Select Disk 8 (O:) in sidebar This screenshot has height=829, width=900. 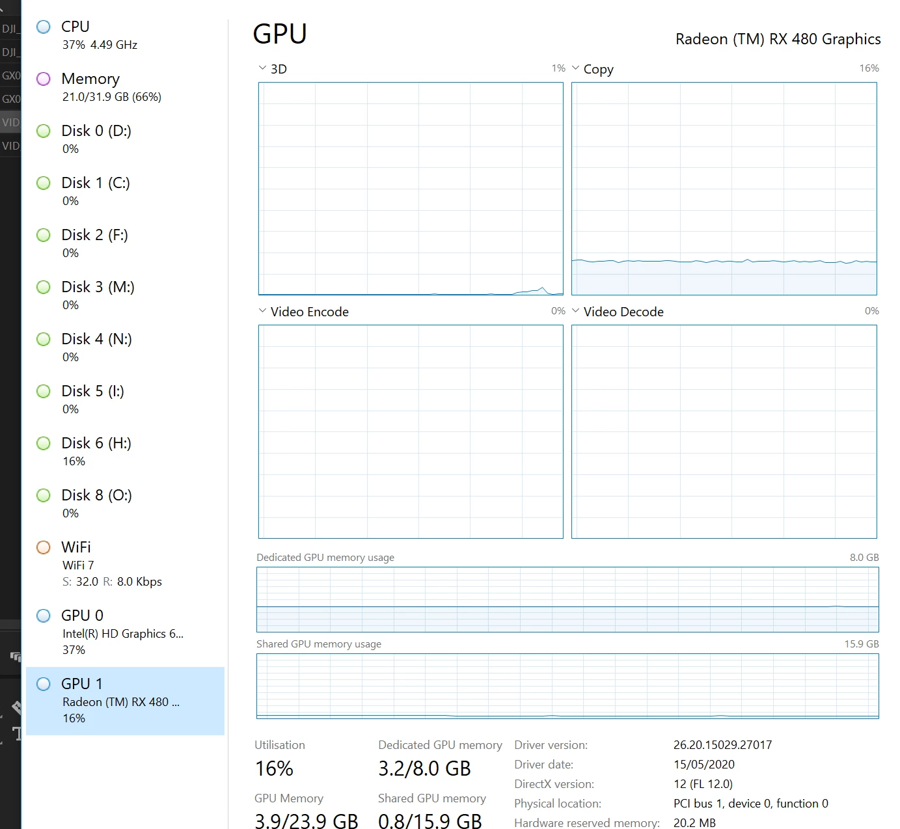point(125,504)
